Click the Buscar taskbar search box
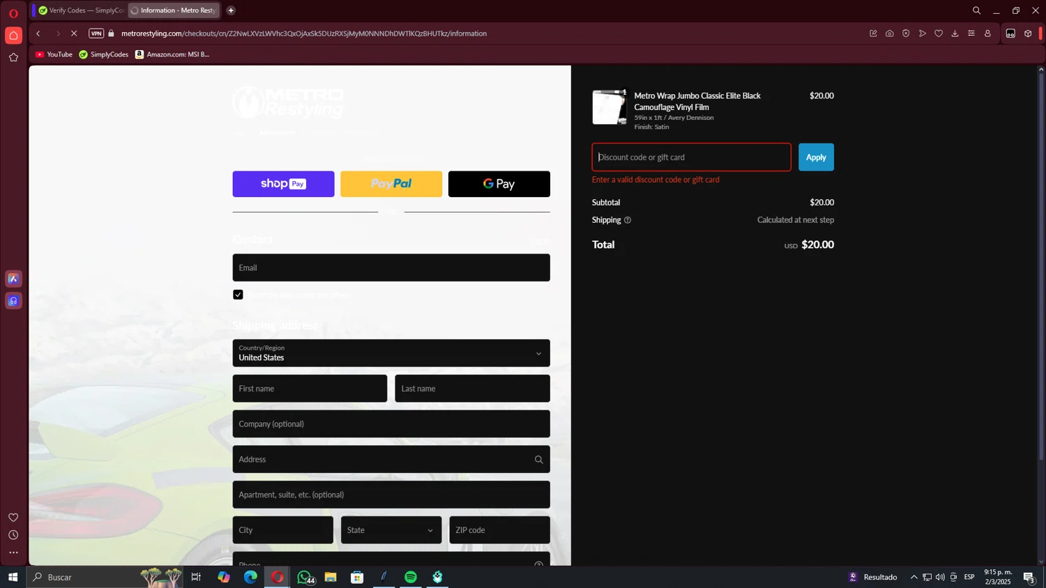 [105, 577]
